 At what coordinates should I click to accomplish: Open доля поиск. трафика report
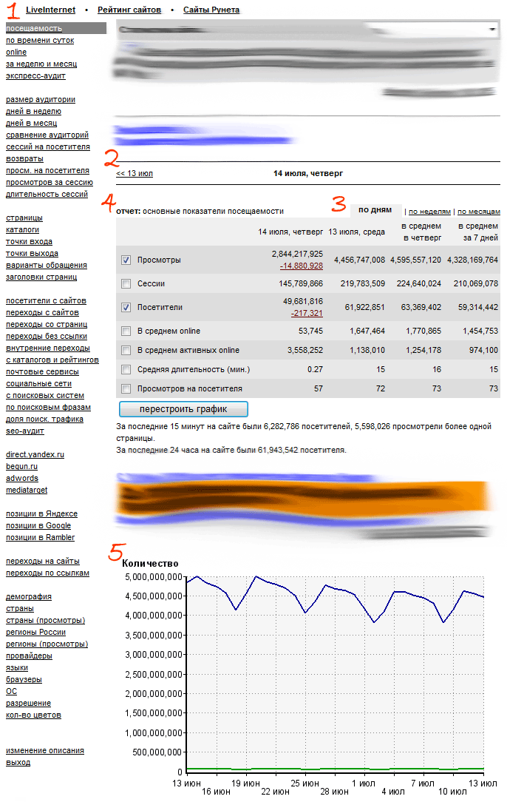tap(44, 419)
